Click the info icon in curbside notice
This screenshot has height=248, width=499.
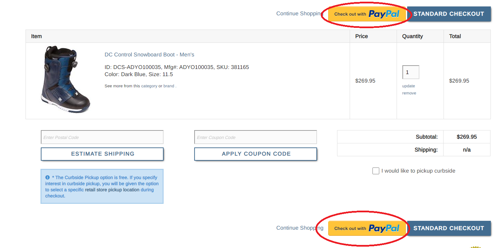[x=48, y=177]
